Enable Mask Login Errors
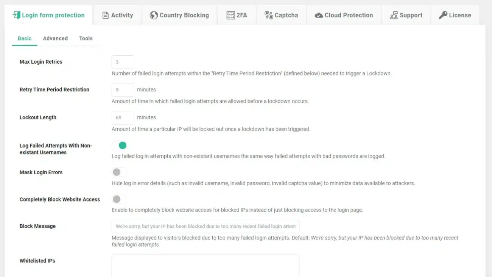Image resolution: width=492 pixels, height=277 pixels. [119, 172]
